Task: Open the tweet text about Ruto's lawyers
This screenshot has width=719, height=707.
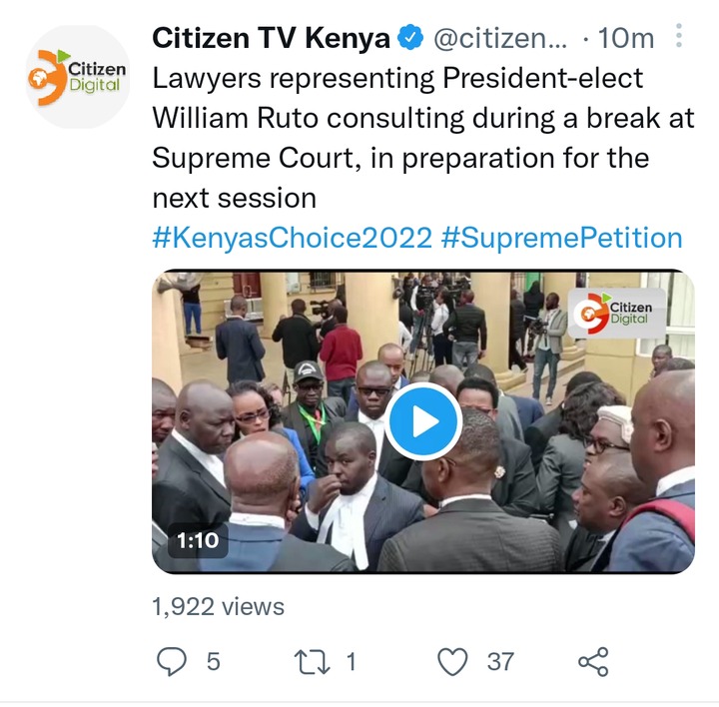Action: (423, 138)
